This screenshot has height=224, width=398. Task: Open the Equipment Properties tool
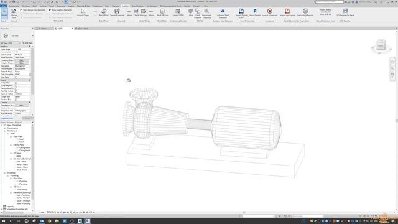206,13
